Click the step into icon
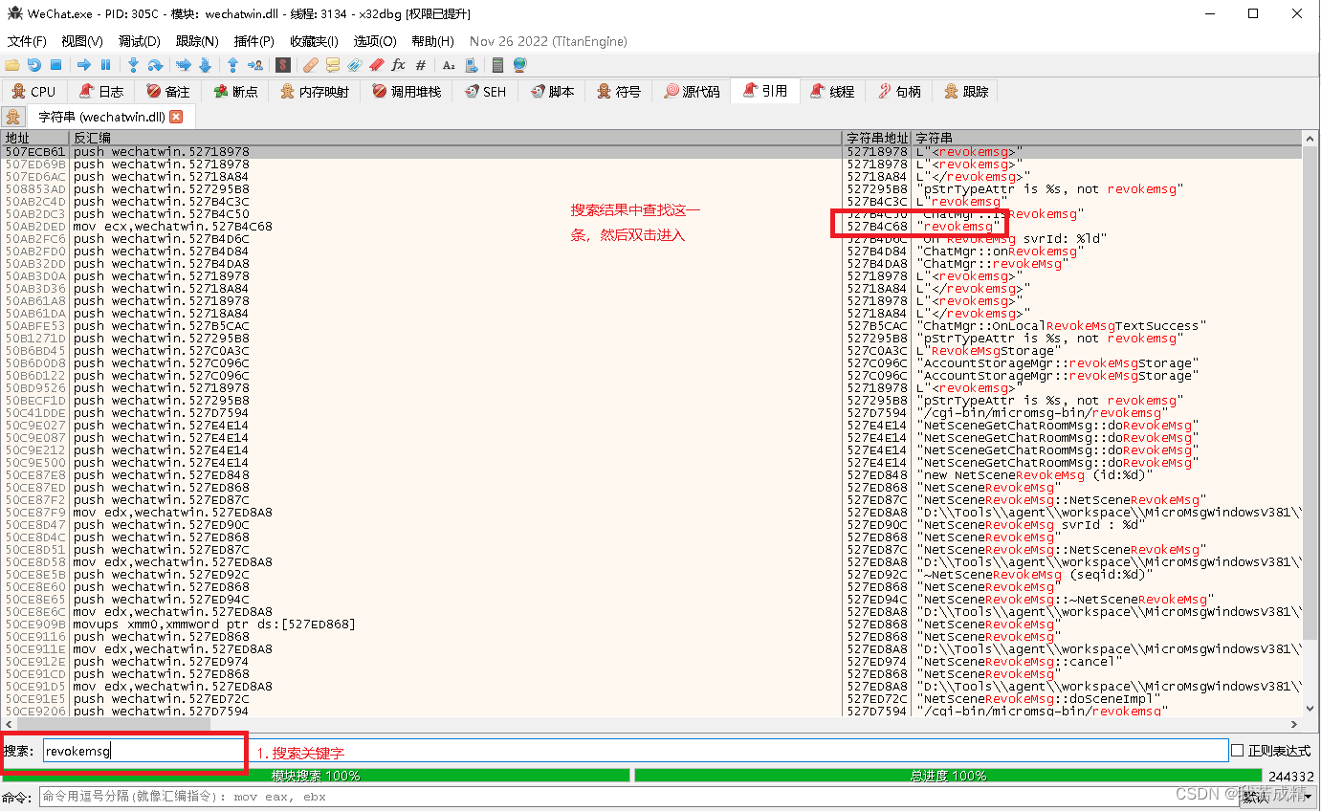Viewport: 1321px width, 811px height. pos(134,65)
